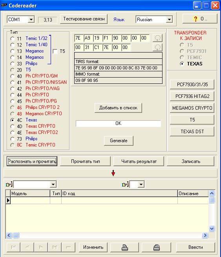Select type 11 Temic 1/32 radio button
The image size is (221, 257).
tap(12, 38)
